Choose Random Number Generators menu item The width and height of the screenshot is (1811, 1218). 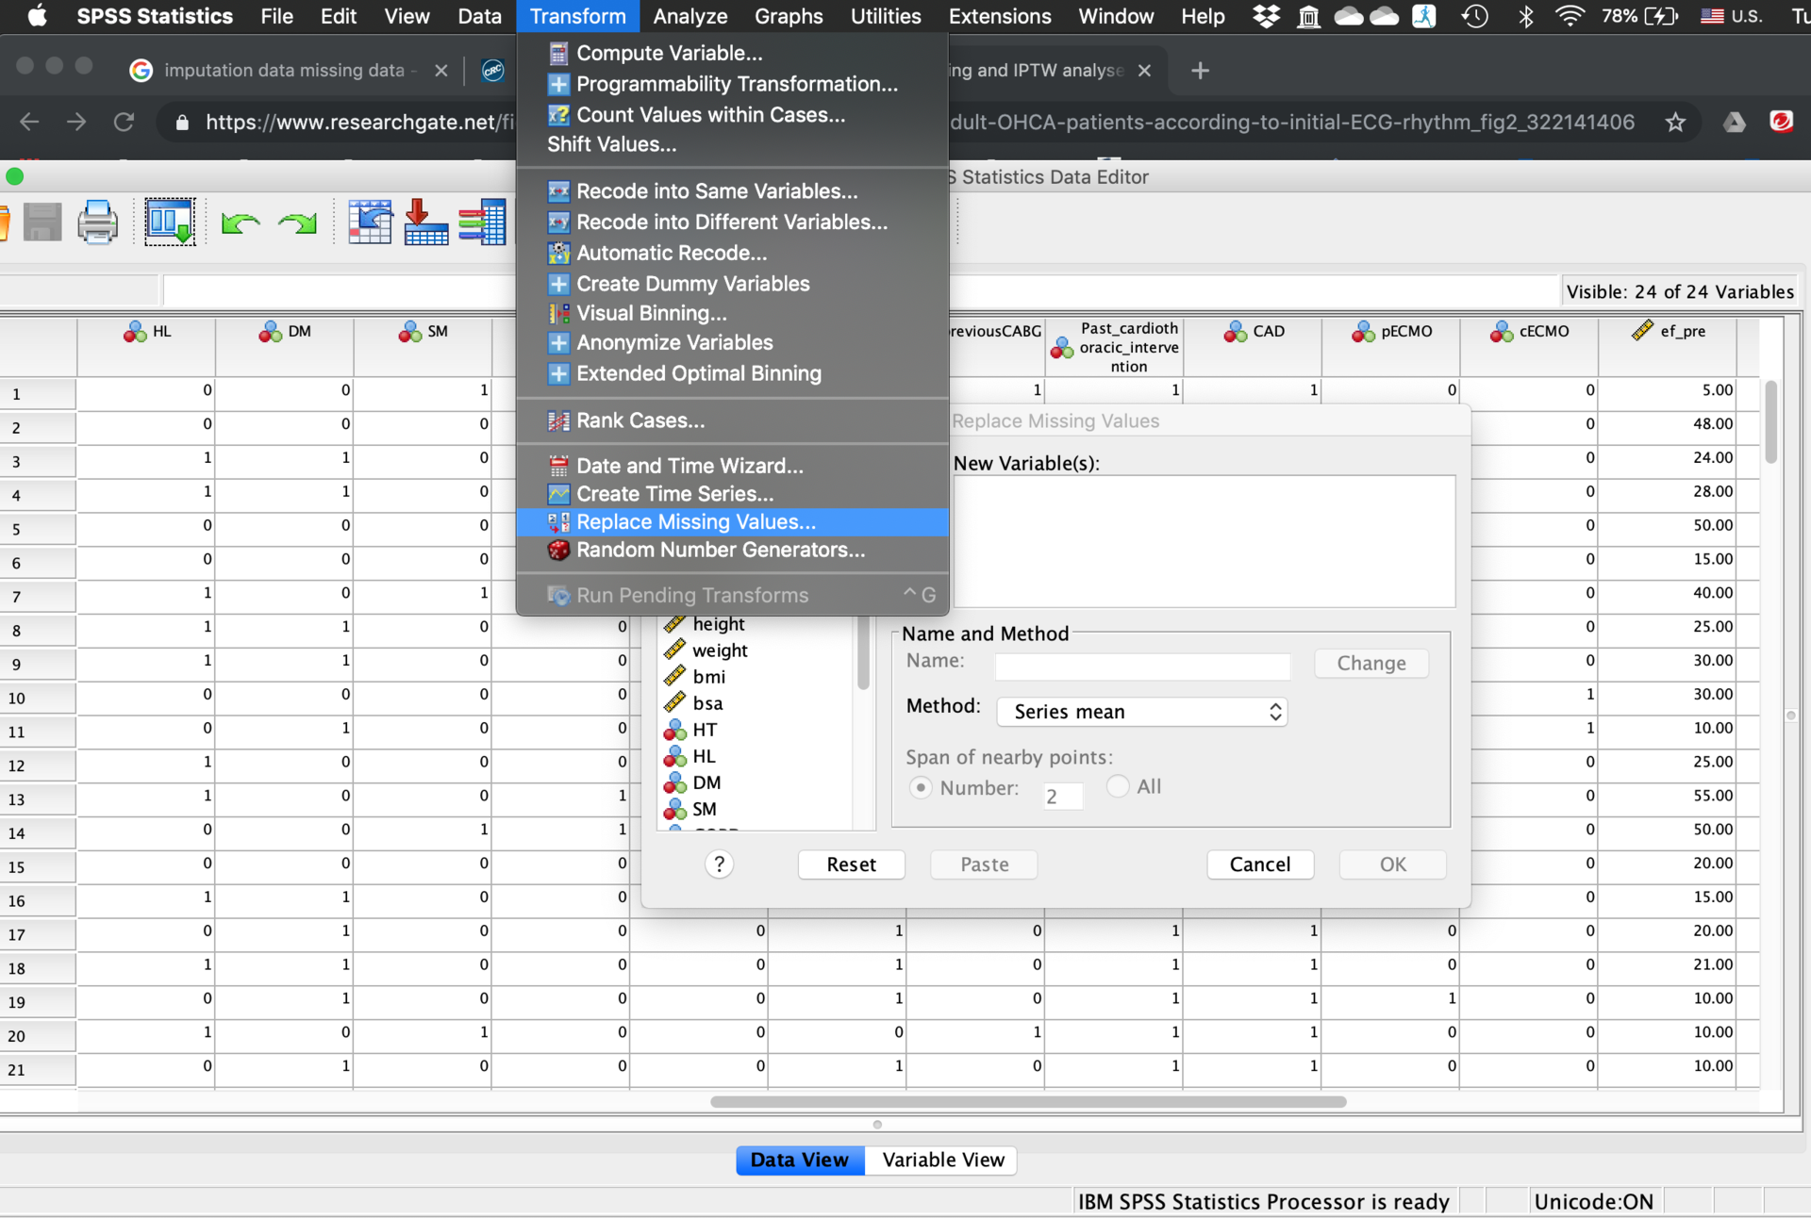pyautogui.click(x=732, y=550)
